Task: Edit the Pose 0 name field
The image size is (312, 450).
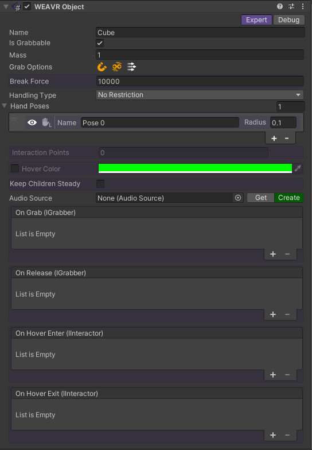Action: tap(160, 122)
